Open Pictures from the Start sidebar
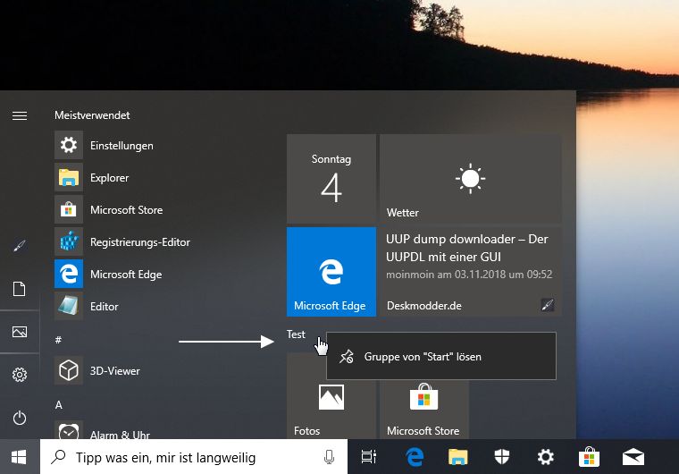Image resolution: width=679 pixels, height=474 pixels. 20,332
